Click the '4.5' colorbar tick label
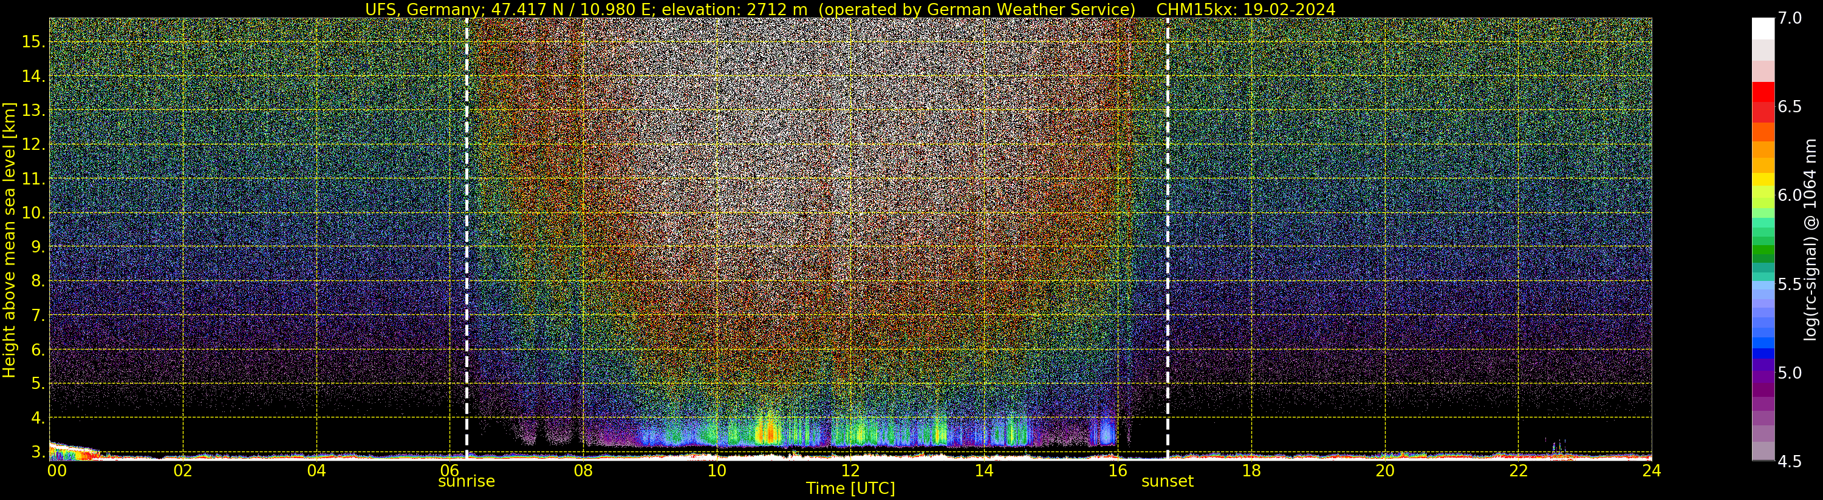The width and height of the screenshot is (1823, 500). 1790,461
